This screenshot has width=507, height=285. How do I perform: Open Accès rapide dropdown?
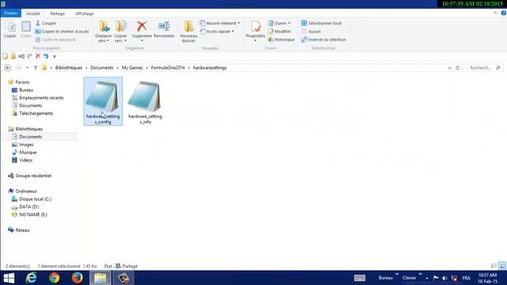pos(217,32)
